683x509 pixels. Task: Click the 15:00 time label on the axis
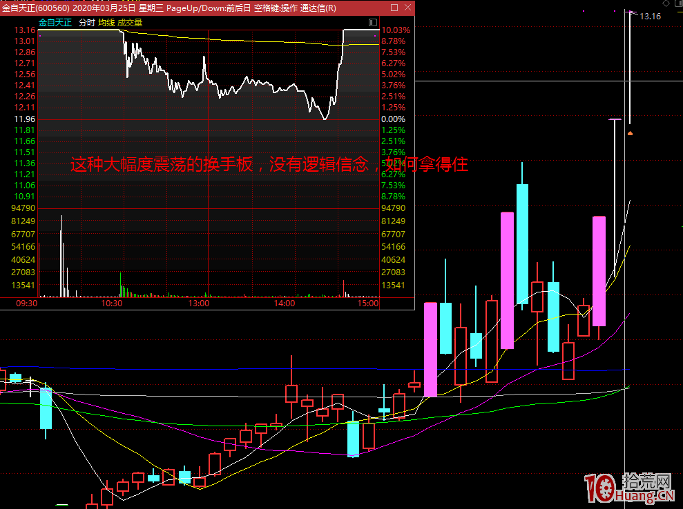(367, 303)
